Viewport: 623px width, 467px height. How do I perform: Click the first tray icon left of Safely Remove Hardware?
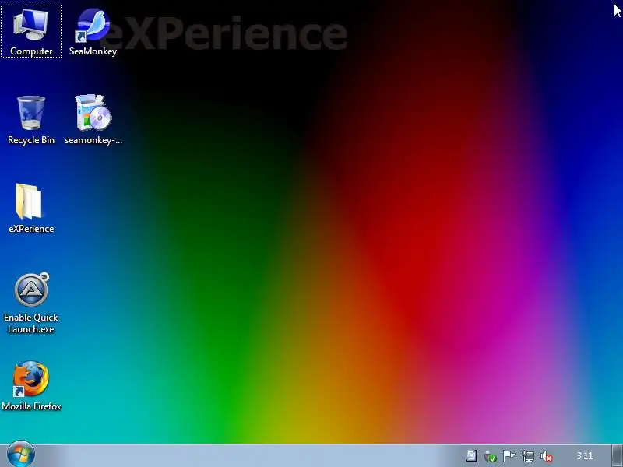[x=472, y=456]
